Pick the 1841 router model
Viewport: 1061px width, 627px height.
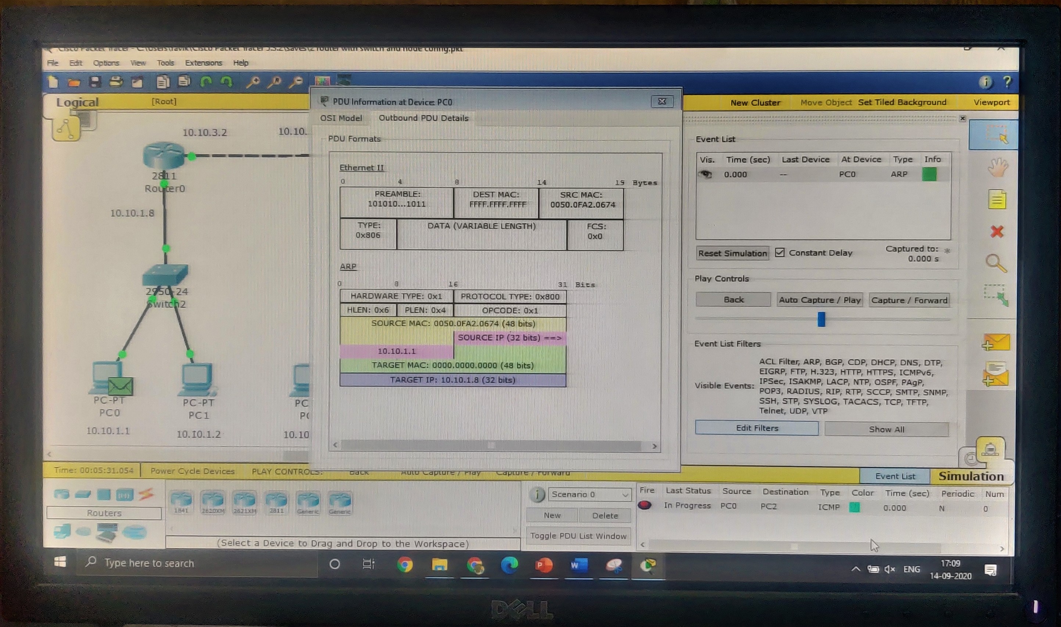click(x=181, y=502)
